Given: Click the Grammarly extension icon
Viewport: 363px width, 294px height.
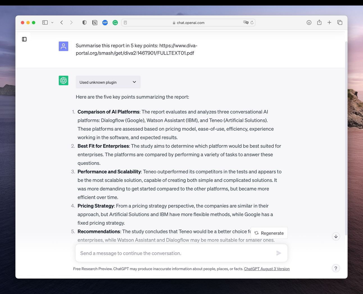Looking at the screenshot, I should click(115, 23).
